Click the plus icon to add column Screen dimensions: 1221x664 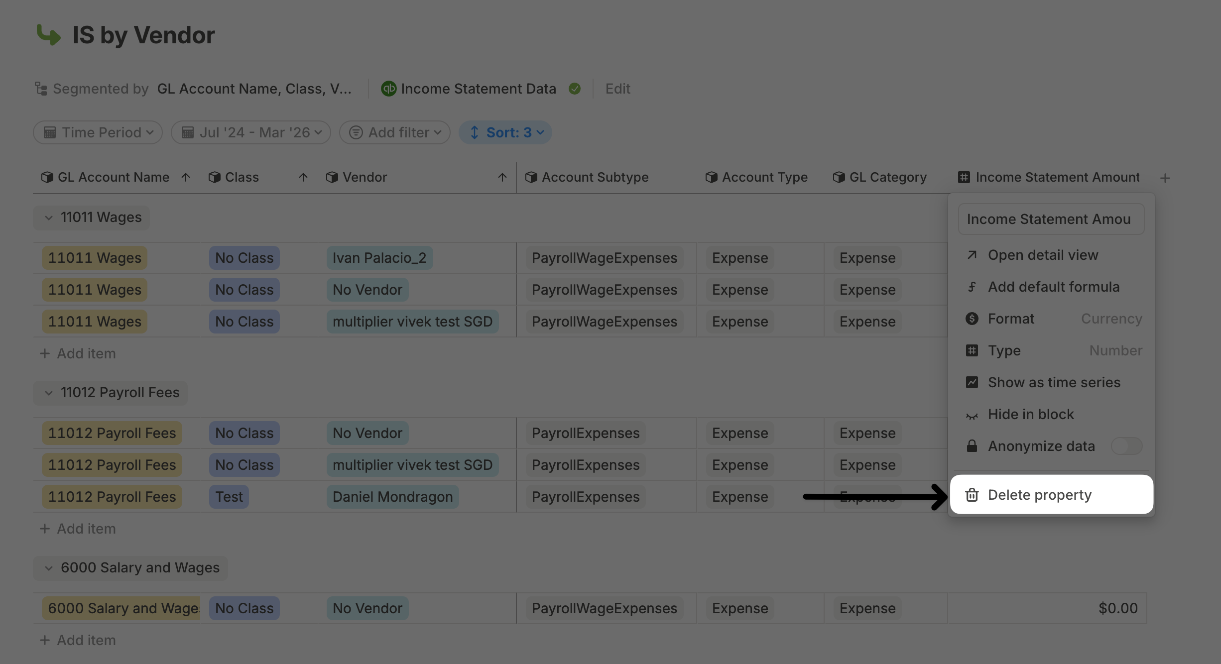(1165, 178)
